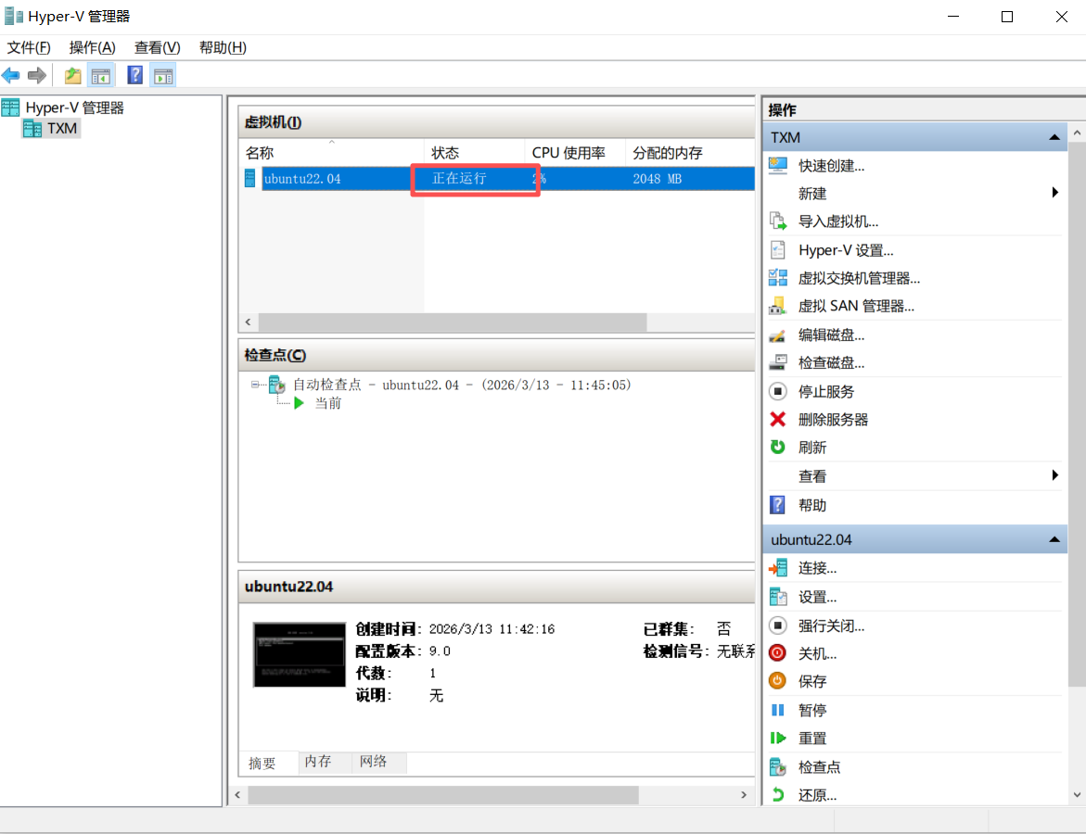1086x834 pixels.
Task: Select the Hyper-V 管理器 root tree node
Action: pyautogui.click(x=74, y=108)
